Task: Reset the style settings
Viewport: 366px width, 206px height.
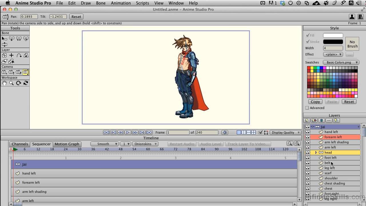Action: 349,102
